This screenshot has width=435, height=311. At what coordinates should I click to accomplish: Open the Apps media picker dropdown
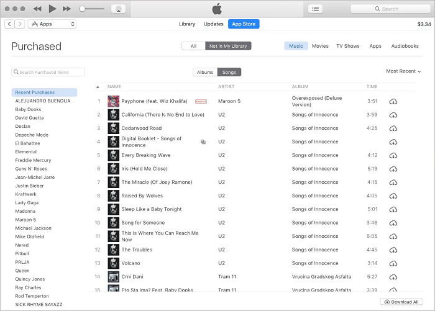(x=52, y=24)
